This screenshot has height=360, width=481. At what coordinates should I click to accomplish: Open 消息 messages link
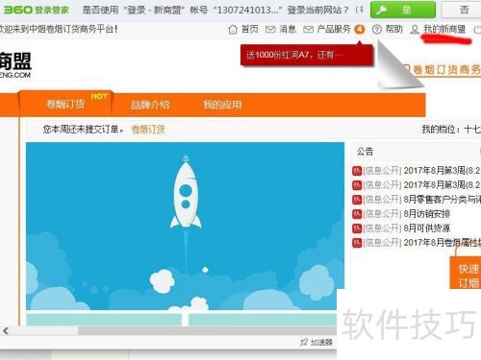coord(288,30)
